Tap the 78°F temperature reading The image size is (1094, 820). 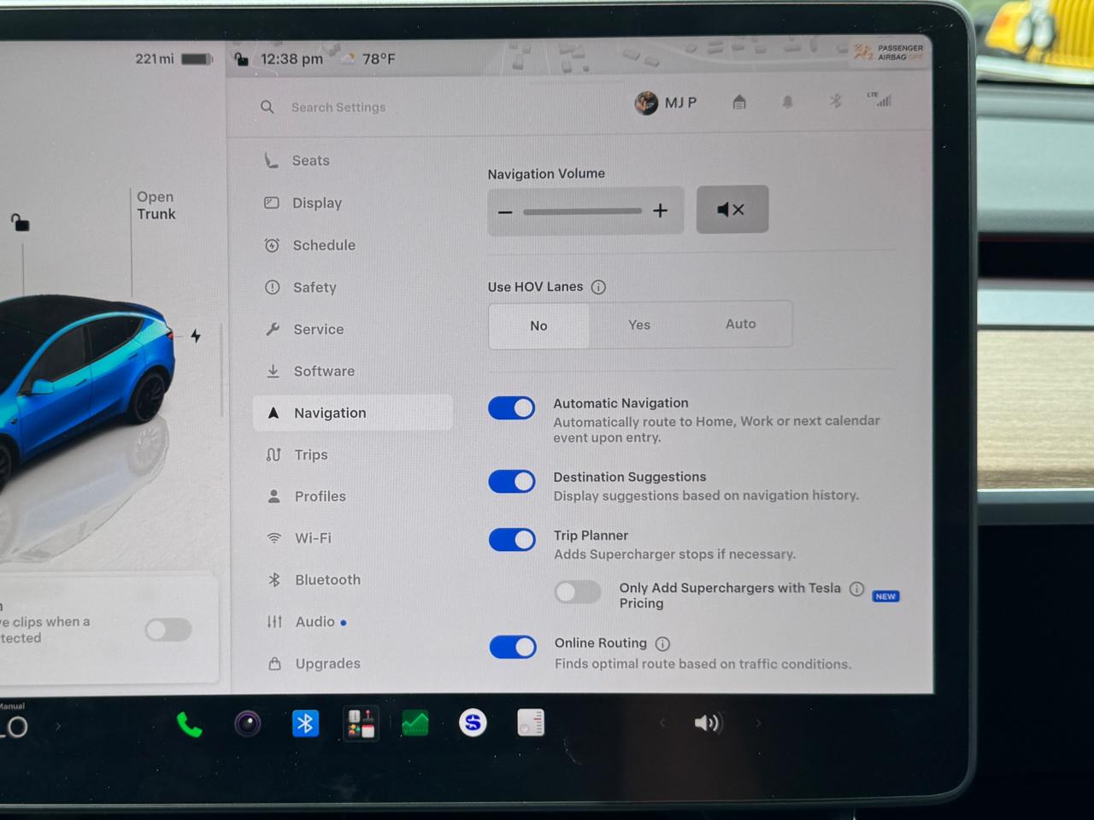coord(379,59)
